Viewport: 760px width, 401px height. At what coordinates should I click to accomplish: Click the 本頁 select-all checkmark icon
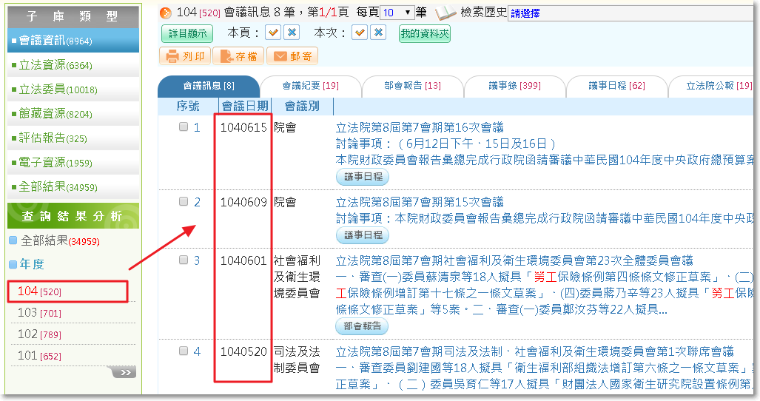click(x=273, y=33)
